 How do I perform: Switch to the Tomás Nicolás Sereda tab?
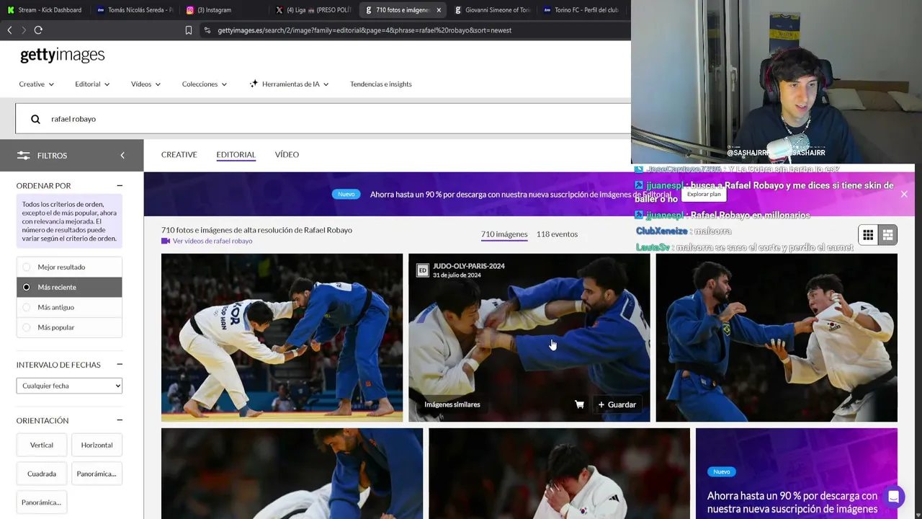click(x=134, y=10)
